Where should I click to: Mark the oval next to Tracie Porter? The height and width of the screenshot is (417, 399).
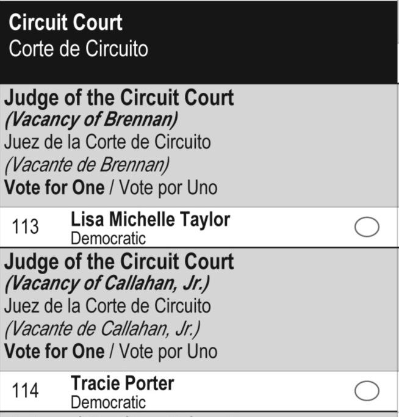(367, 391)
